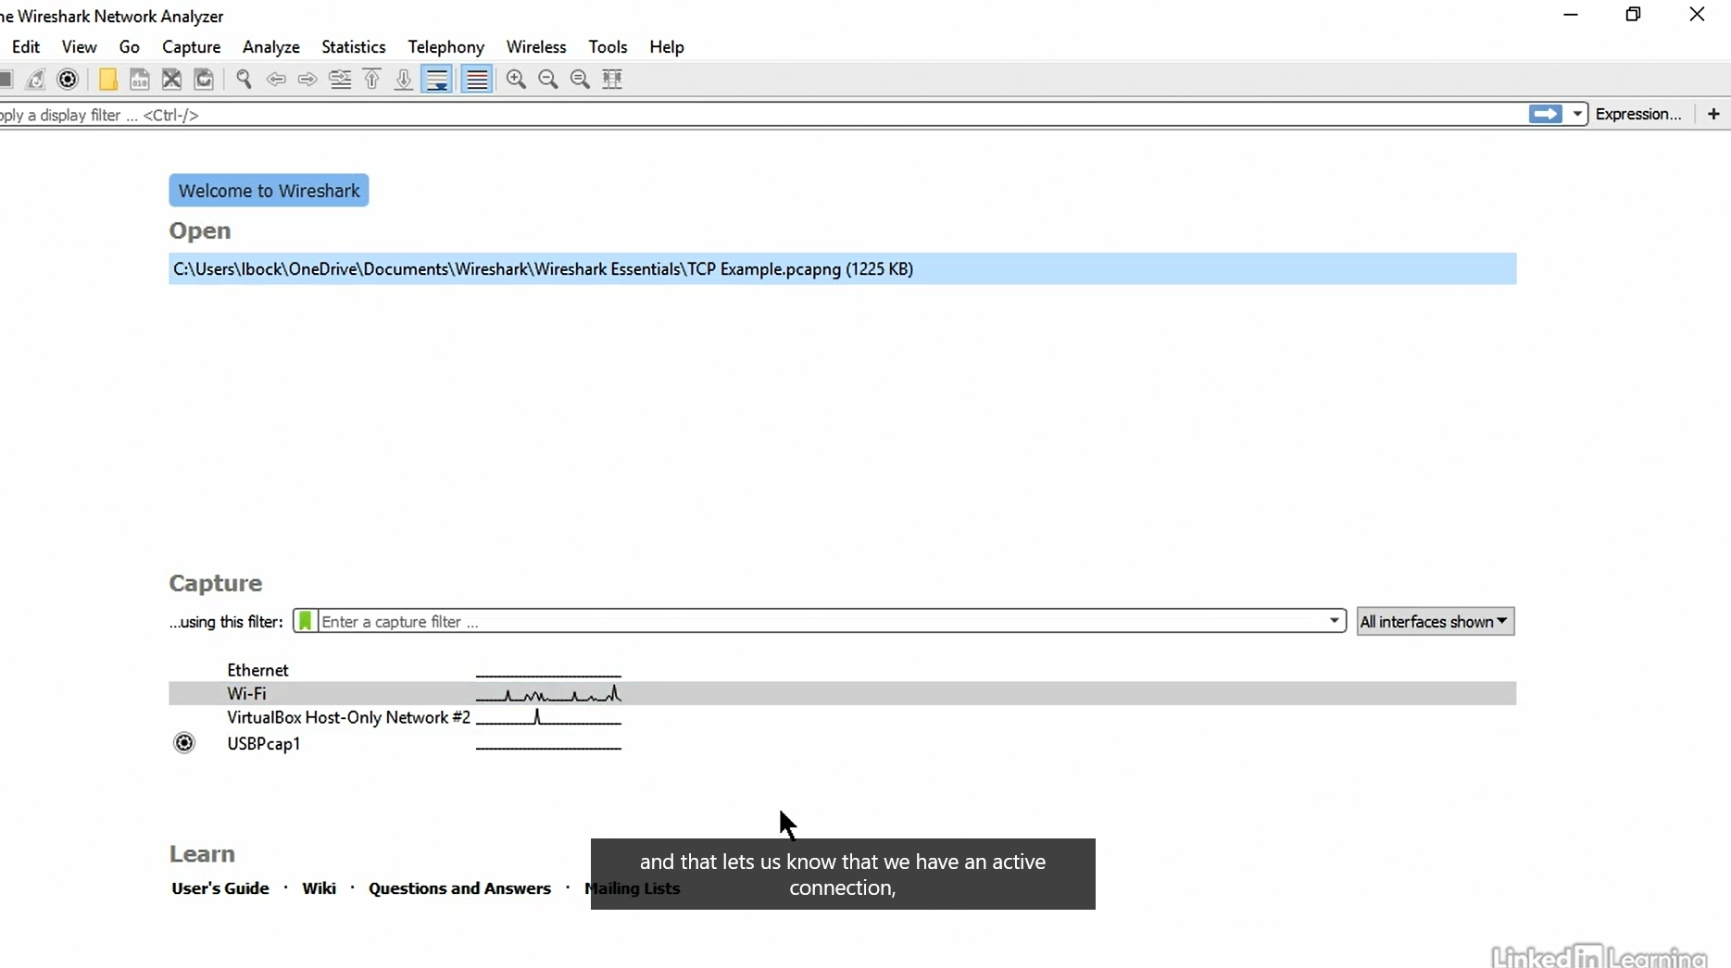The height and width of the screenshot is (968, 1731).
Task: Open the Telephony menu
Action: point(446,46)
